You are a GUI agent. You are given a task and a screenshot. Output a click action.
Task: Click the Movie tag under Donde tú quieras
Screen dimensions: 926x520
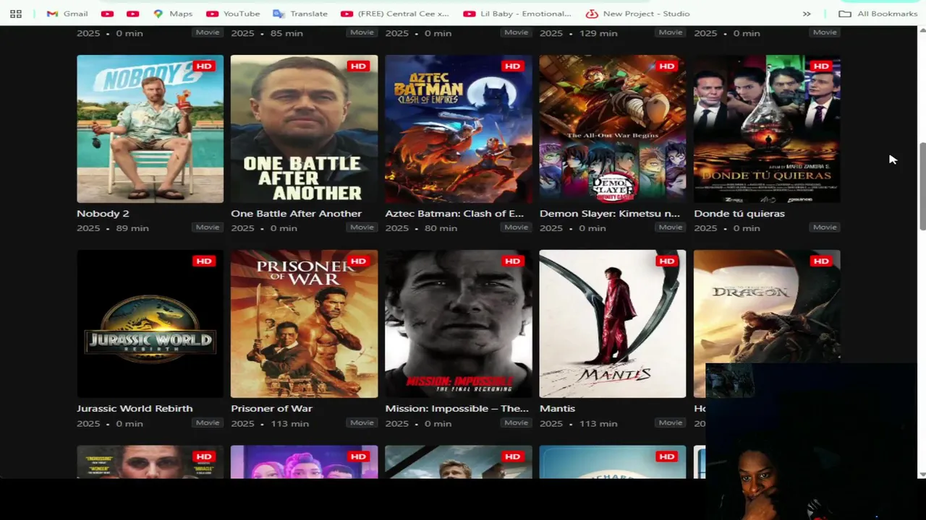824,227
